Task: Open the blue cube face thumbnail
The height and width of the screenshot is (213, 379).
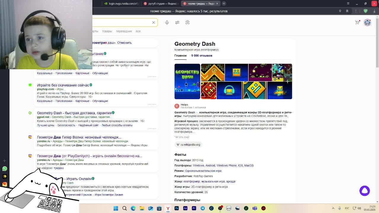Action: (x=236, y=72)
